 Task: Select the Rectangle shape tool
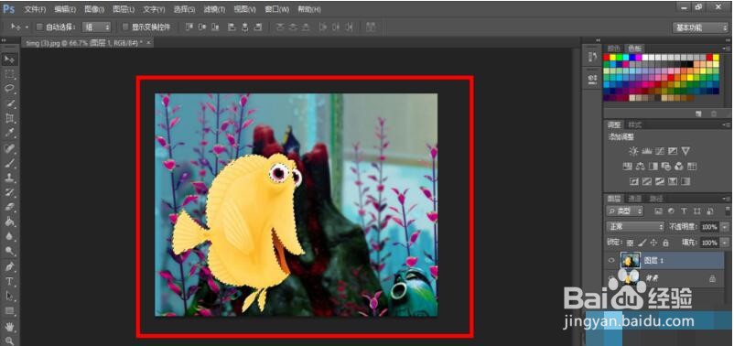pyautogui.click(x=9, y=311)
